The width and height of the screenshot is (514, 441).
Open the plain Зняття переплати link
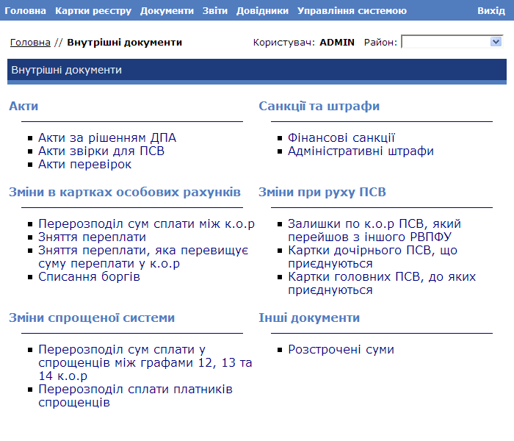92,237
